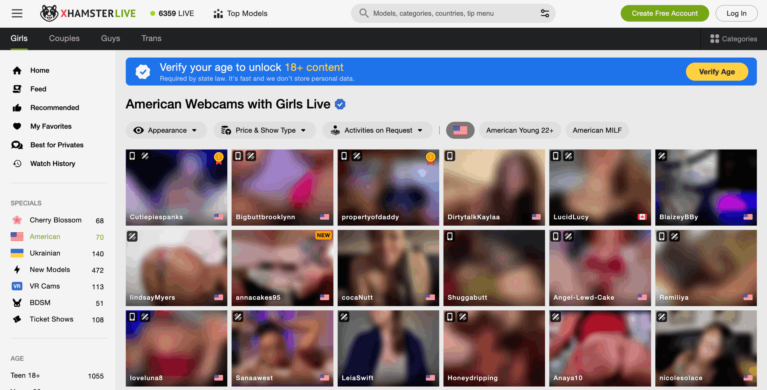767x390 pixels.
Task: Open the Price & Show Type dropdown
Action: 264,130
